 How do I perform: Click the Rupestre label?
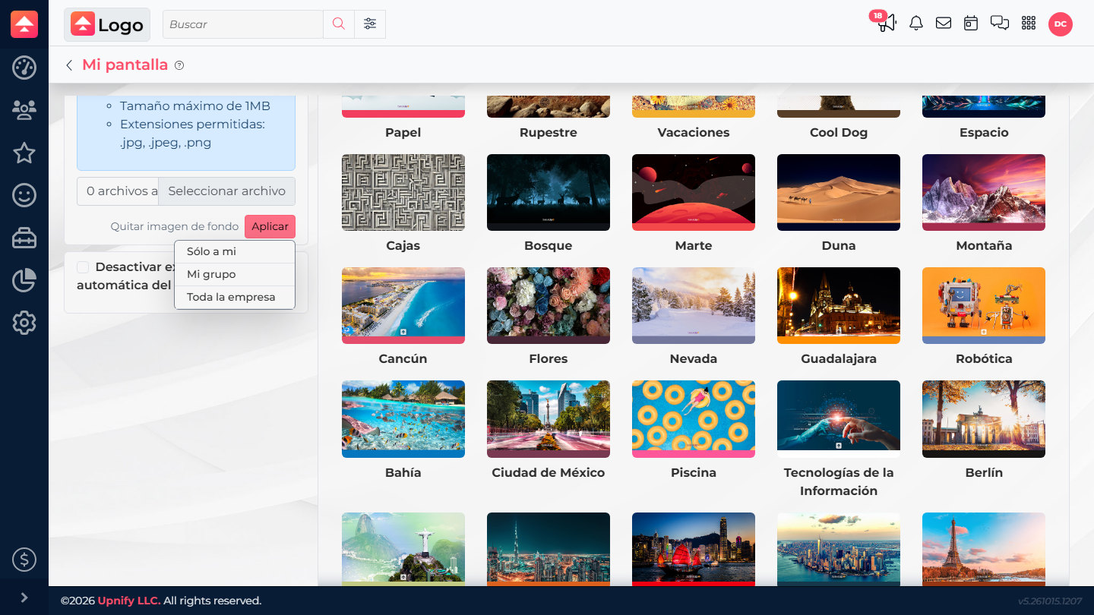[549, 132]
